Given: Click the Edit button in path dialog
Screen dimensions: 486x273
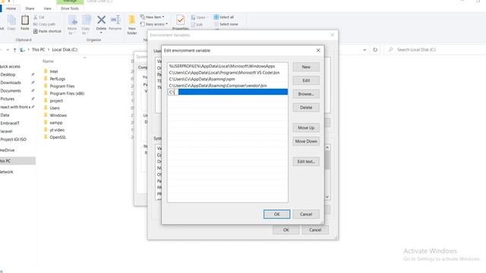Looking at the screenshot, I should [306, 80].
